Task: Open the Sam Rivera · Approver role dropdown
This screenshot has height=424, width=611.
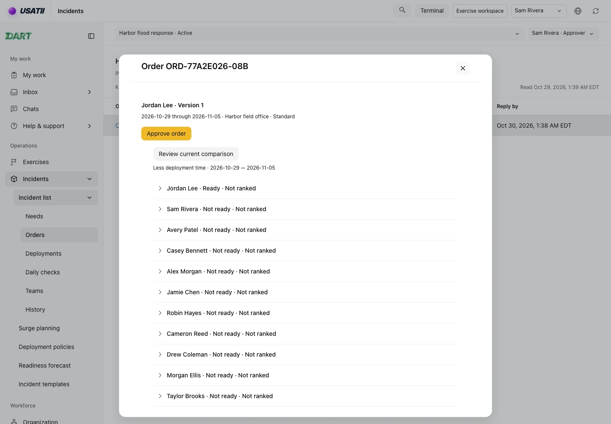Action: tap(563, 33)
